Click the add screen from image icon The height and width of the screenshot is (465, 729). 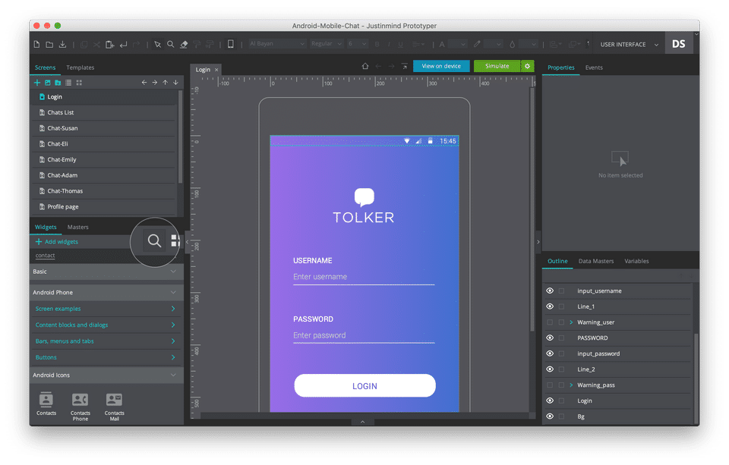point(47,83)
